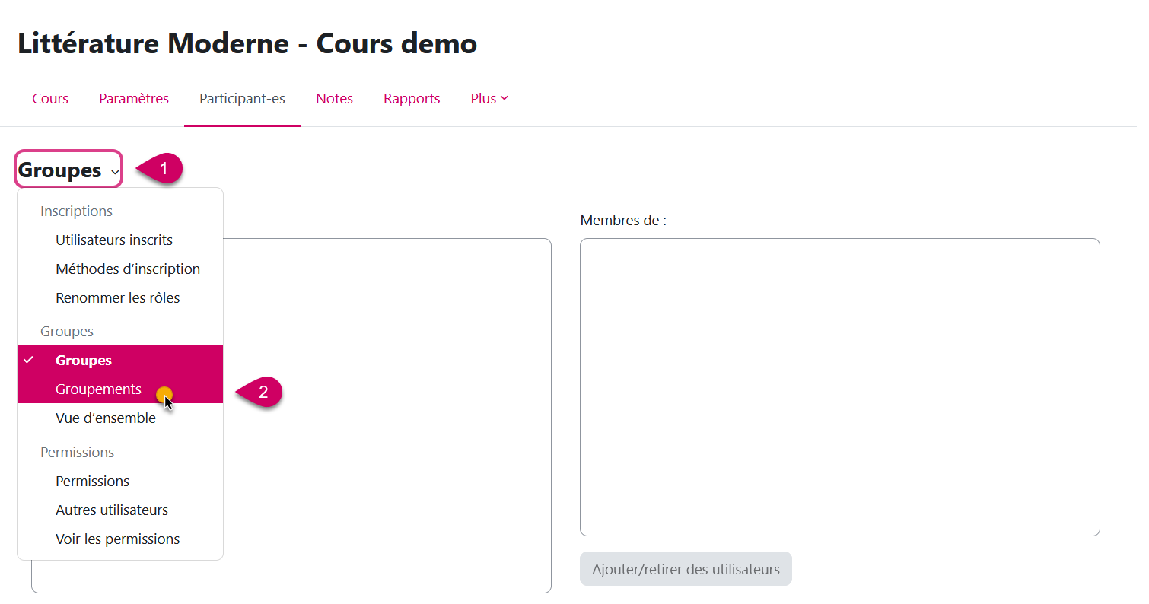The image size is (1149, 604).
Task: Select the checked Groupes menu item
Action: point(84,361)
